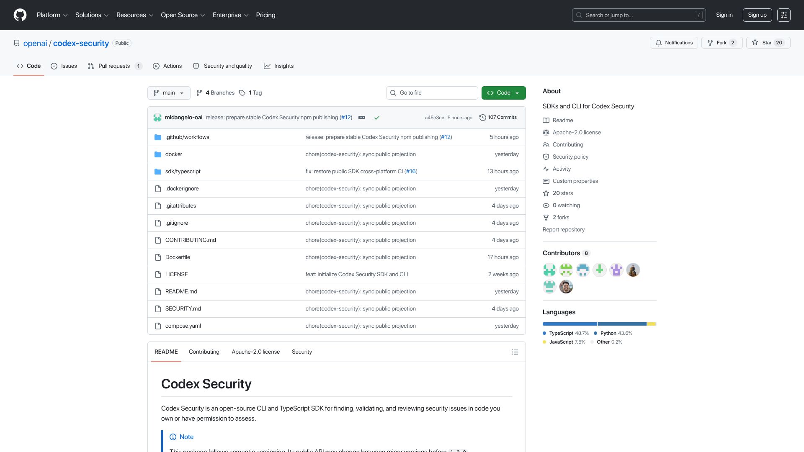Select the Contributing README tab

pos(204,352)
